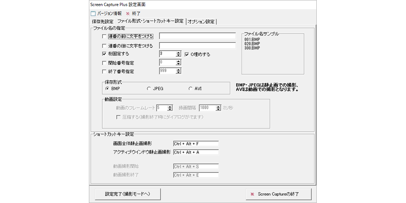
Task: Click the 動画撮影終了 shortcut field
Action: point(196,175)
